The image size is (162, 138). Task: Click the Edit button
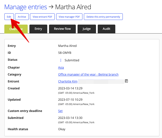click(9, 17)
